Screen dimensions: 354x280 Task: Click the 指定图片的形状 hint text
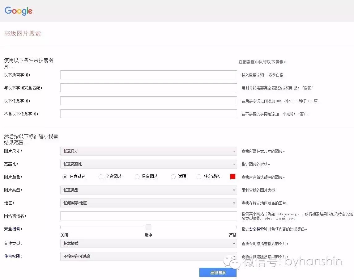click(x=256, y=164)
